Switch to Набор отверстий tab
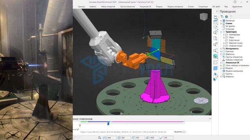 click(x=108, y=7)
